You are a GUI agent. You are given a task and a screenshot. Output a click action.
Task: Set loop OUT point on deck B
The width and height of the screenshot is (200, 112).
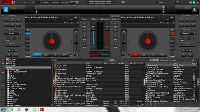pyautogui.click(x=190, y=55)
